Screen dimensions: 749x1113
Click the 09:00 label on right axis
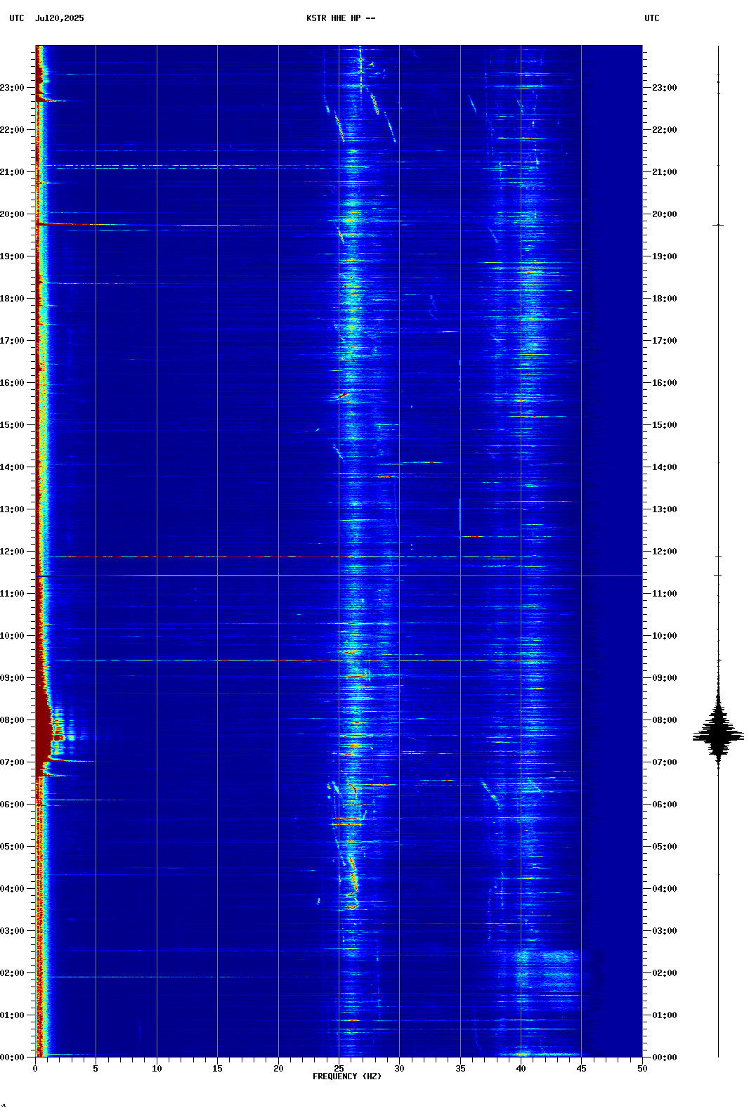(x=665, y=678)
